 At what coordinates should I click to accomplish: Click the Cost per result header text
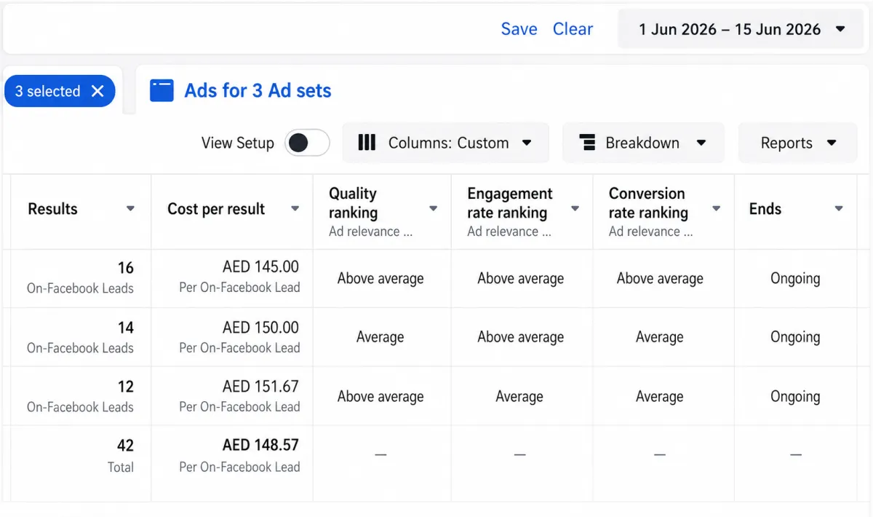(216, 209)
